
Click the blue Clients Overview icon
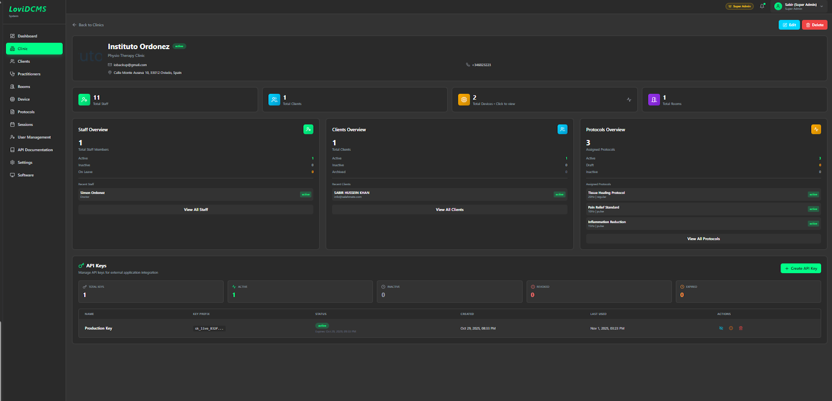click(x=562, y=129)
